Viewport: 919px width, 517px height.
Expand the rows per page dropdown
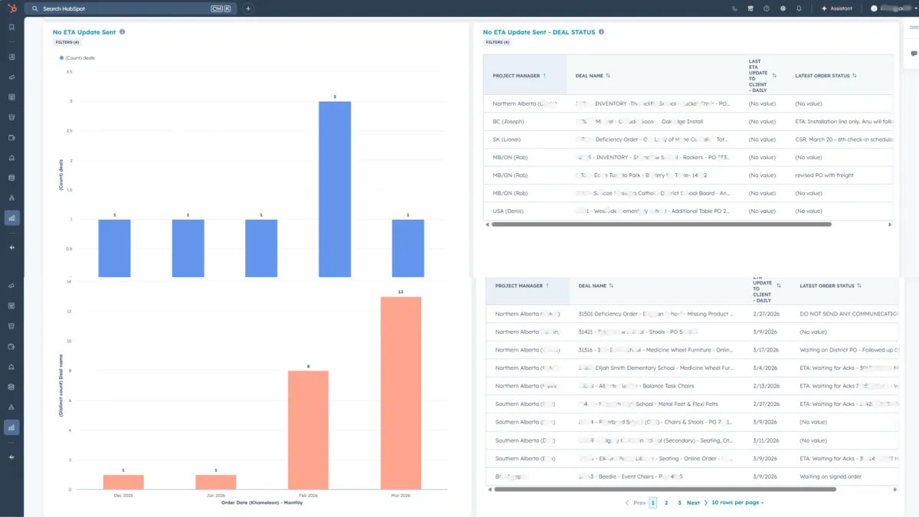(x=737, y=502)
